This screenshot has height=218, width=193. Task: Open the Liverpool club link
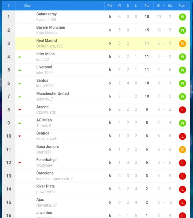(x=44, y=67)
